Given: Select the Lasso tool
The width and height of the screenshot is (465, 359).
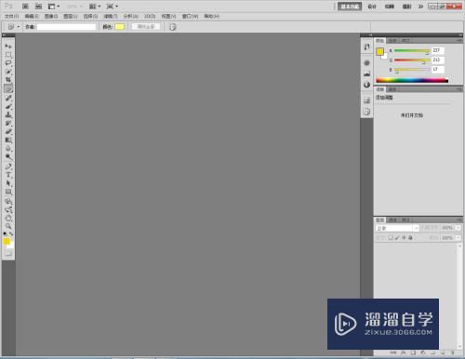Looking at the screenshot, I should pyautogui.click(x=8, y=63).
